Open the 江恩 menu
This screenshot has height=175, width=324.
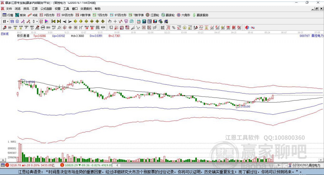(x=35, y=9)
